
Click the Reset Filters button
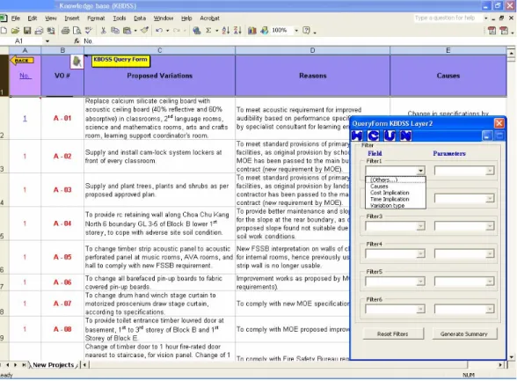[393, 333]
